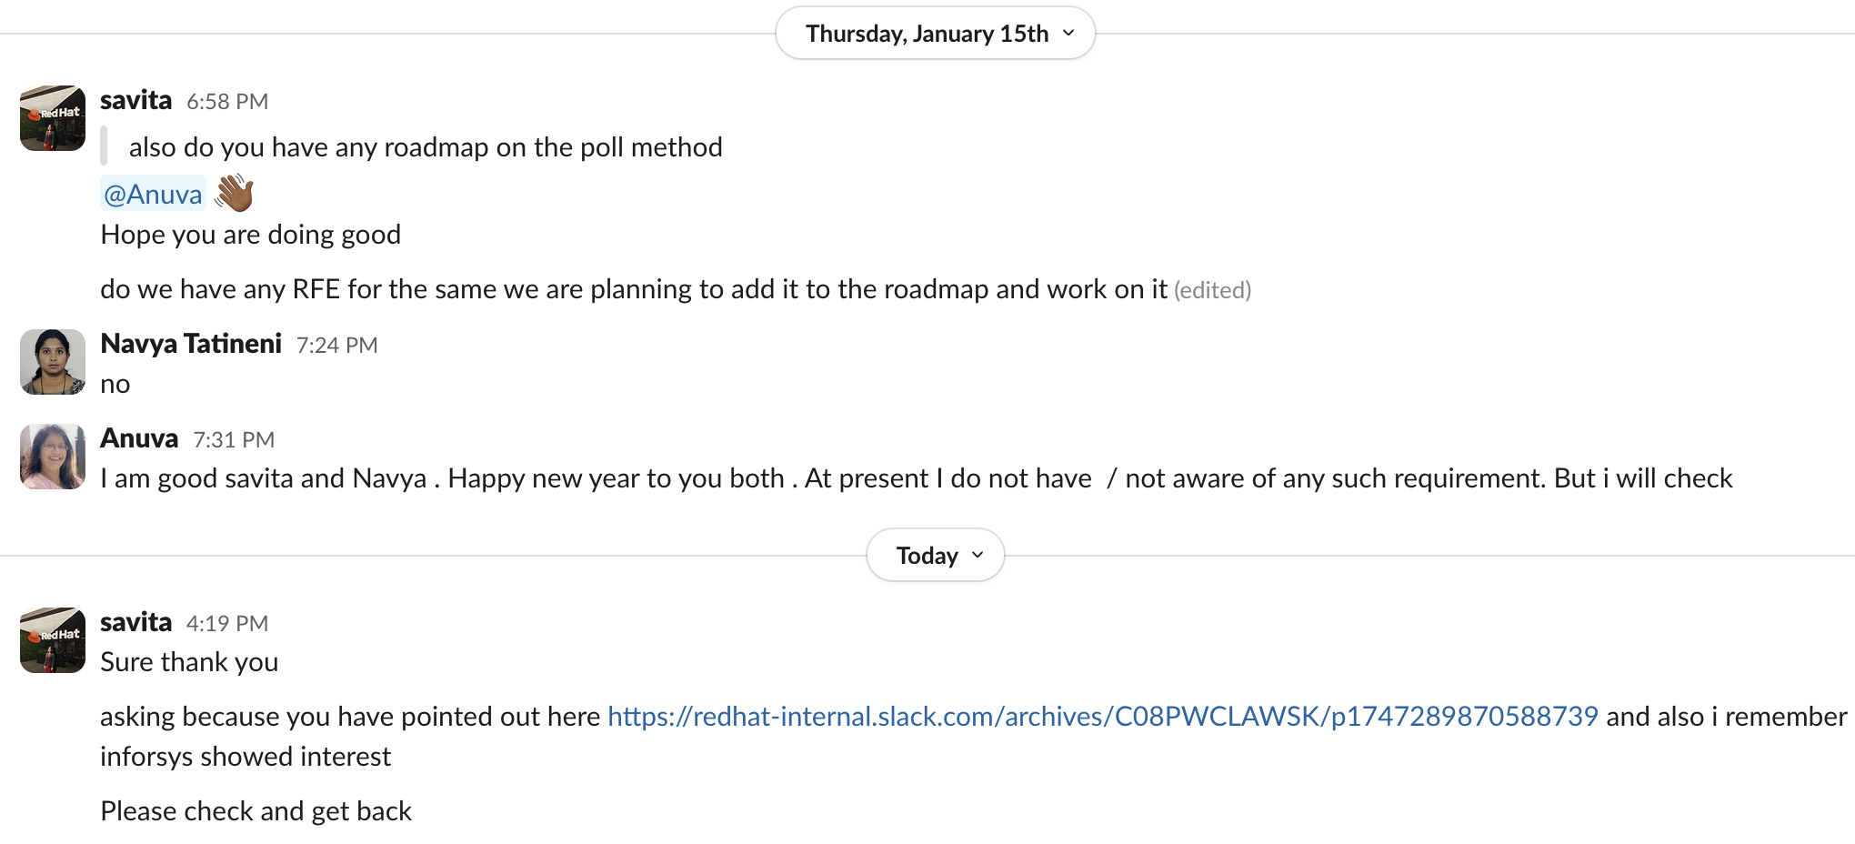Click the (edited) label
Viewport: 1855px width, 844px height.
pos(1212,290)
